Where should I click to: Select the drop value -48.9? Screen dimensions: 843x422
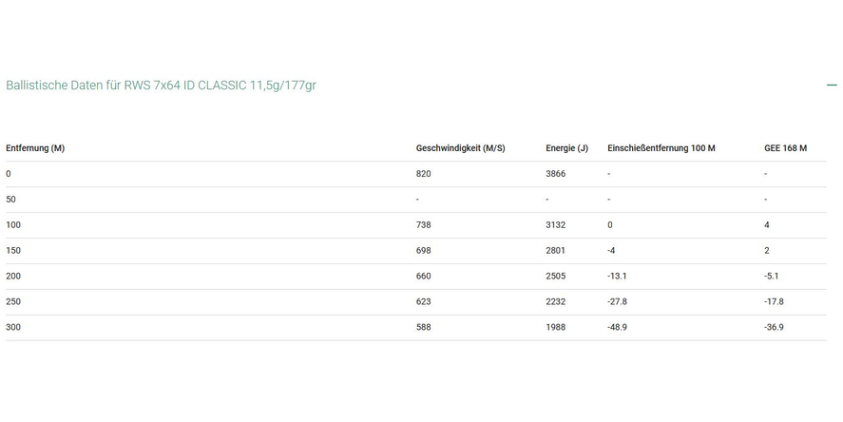point(618,328)
